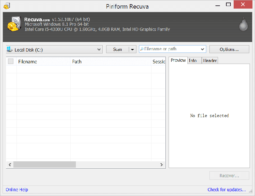Switch to the Info tab
This screenshot has width=255, height=196.
[193, 60]
